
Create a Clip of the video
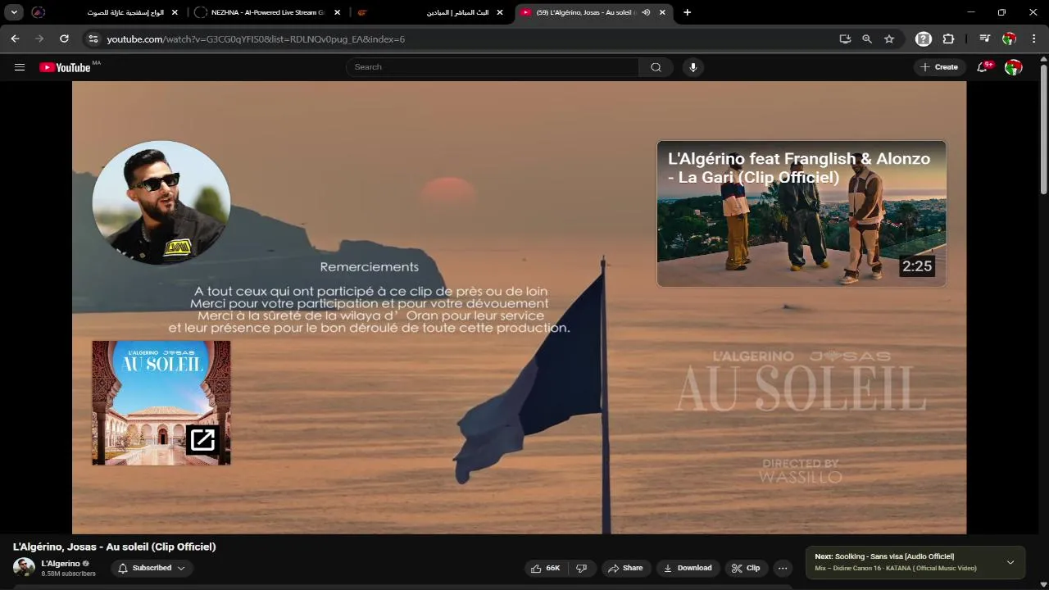(x=746, y=568)
